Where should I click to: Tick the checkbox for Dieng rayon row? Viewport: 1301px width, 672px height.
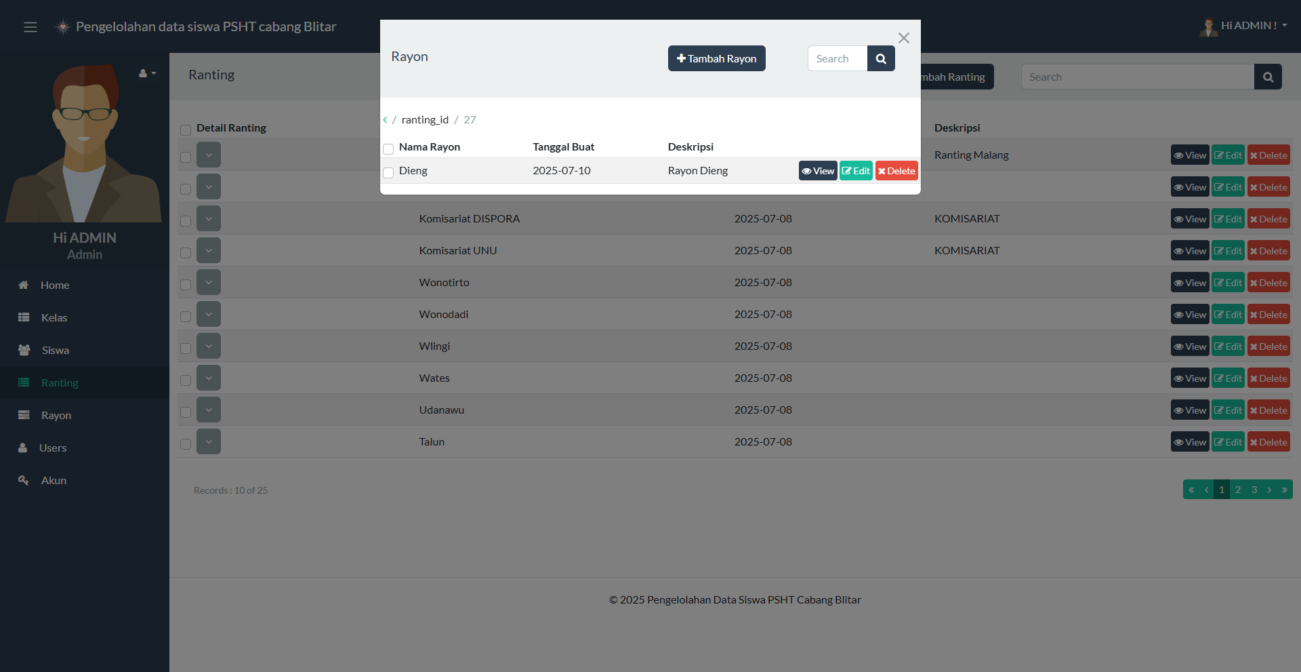click(x=388, y=173)
